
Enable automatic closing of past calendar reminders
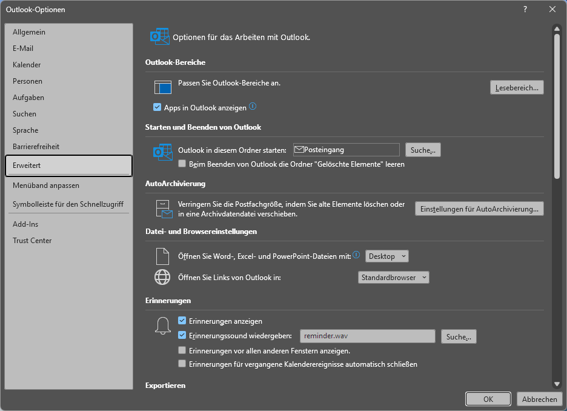[182, 364]
